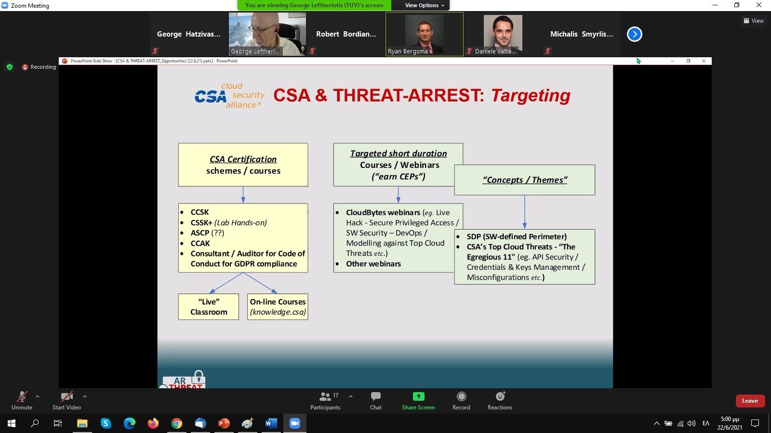The width and height of the screenshot is (771, 433).
Task: Click CSA Certification box on slide
Action: pos(243,165)
